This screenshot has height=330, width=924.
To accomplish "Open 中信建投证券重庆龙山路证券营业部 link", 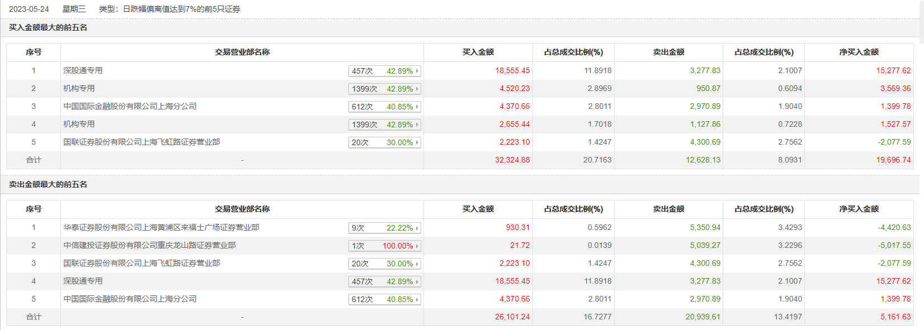I will [x=149, y=245].
